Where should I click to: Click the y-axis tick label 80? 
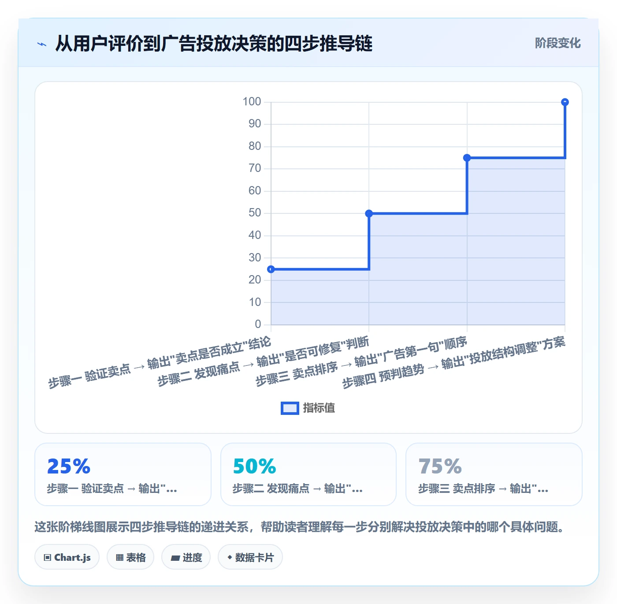255,146
